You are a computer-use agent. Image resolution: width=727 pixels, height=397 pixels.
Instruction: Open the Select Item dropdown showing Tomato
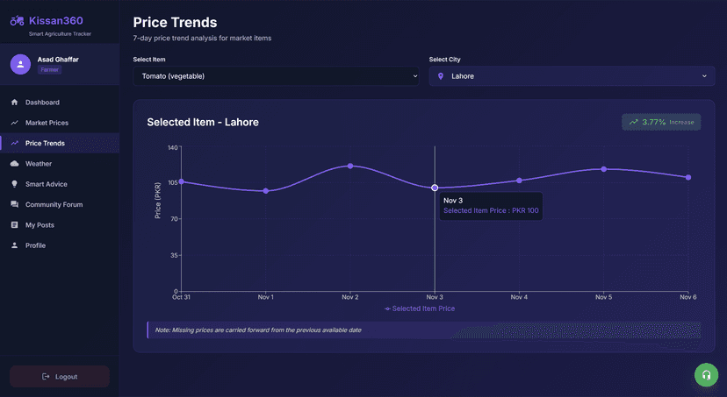[x=277, y=76]
